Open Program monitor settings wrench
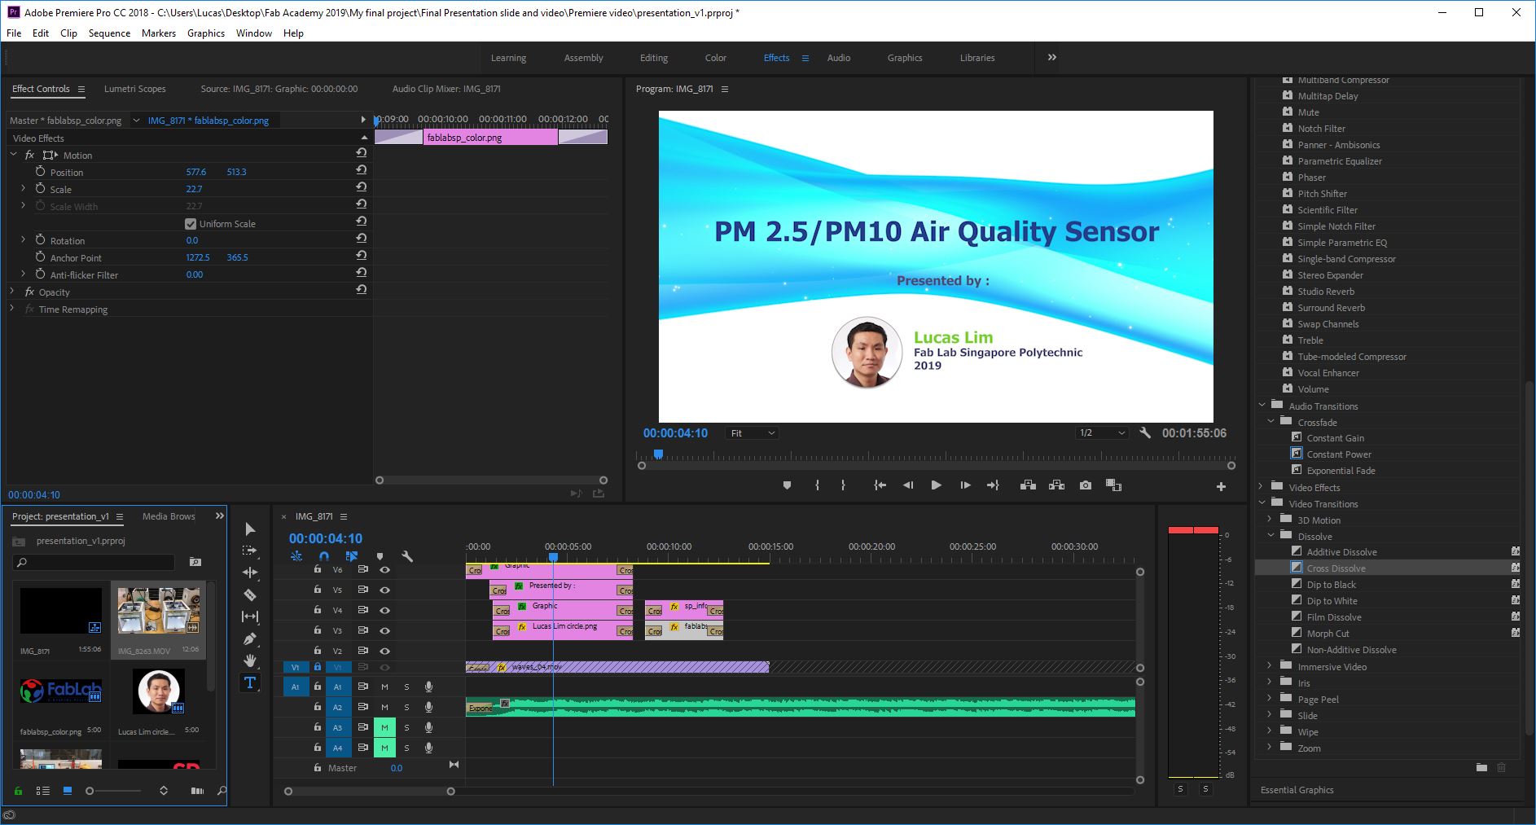The width and height of the screenshot is (1536, 825). [x=1145, y=432]
